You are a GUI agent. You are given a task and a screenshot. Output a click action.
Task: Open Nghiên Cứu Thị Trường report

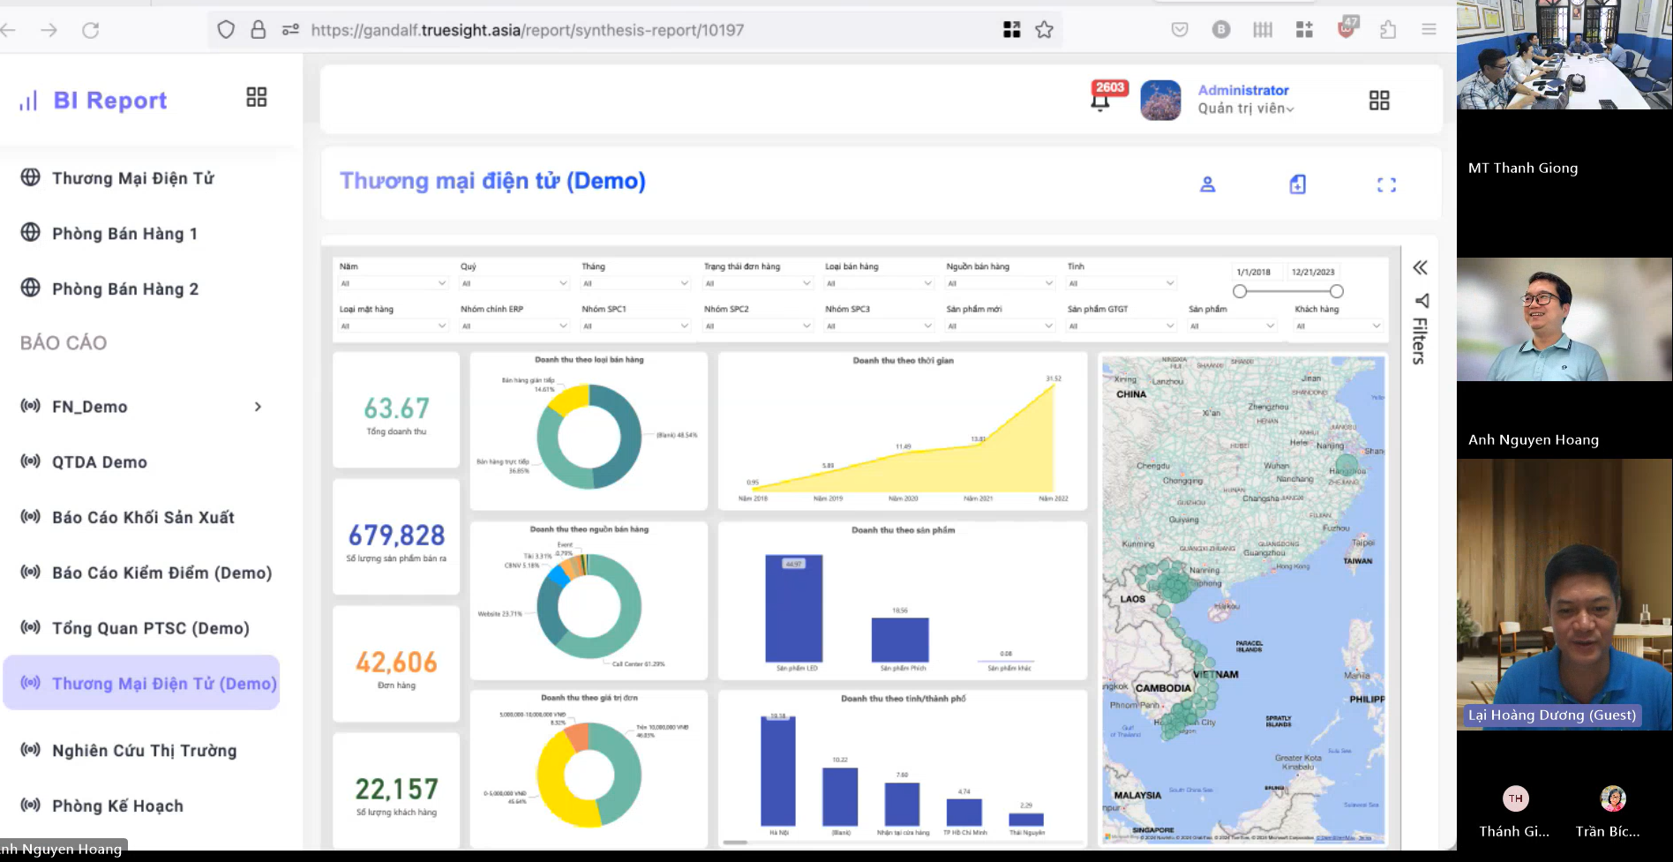[144, 750]
